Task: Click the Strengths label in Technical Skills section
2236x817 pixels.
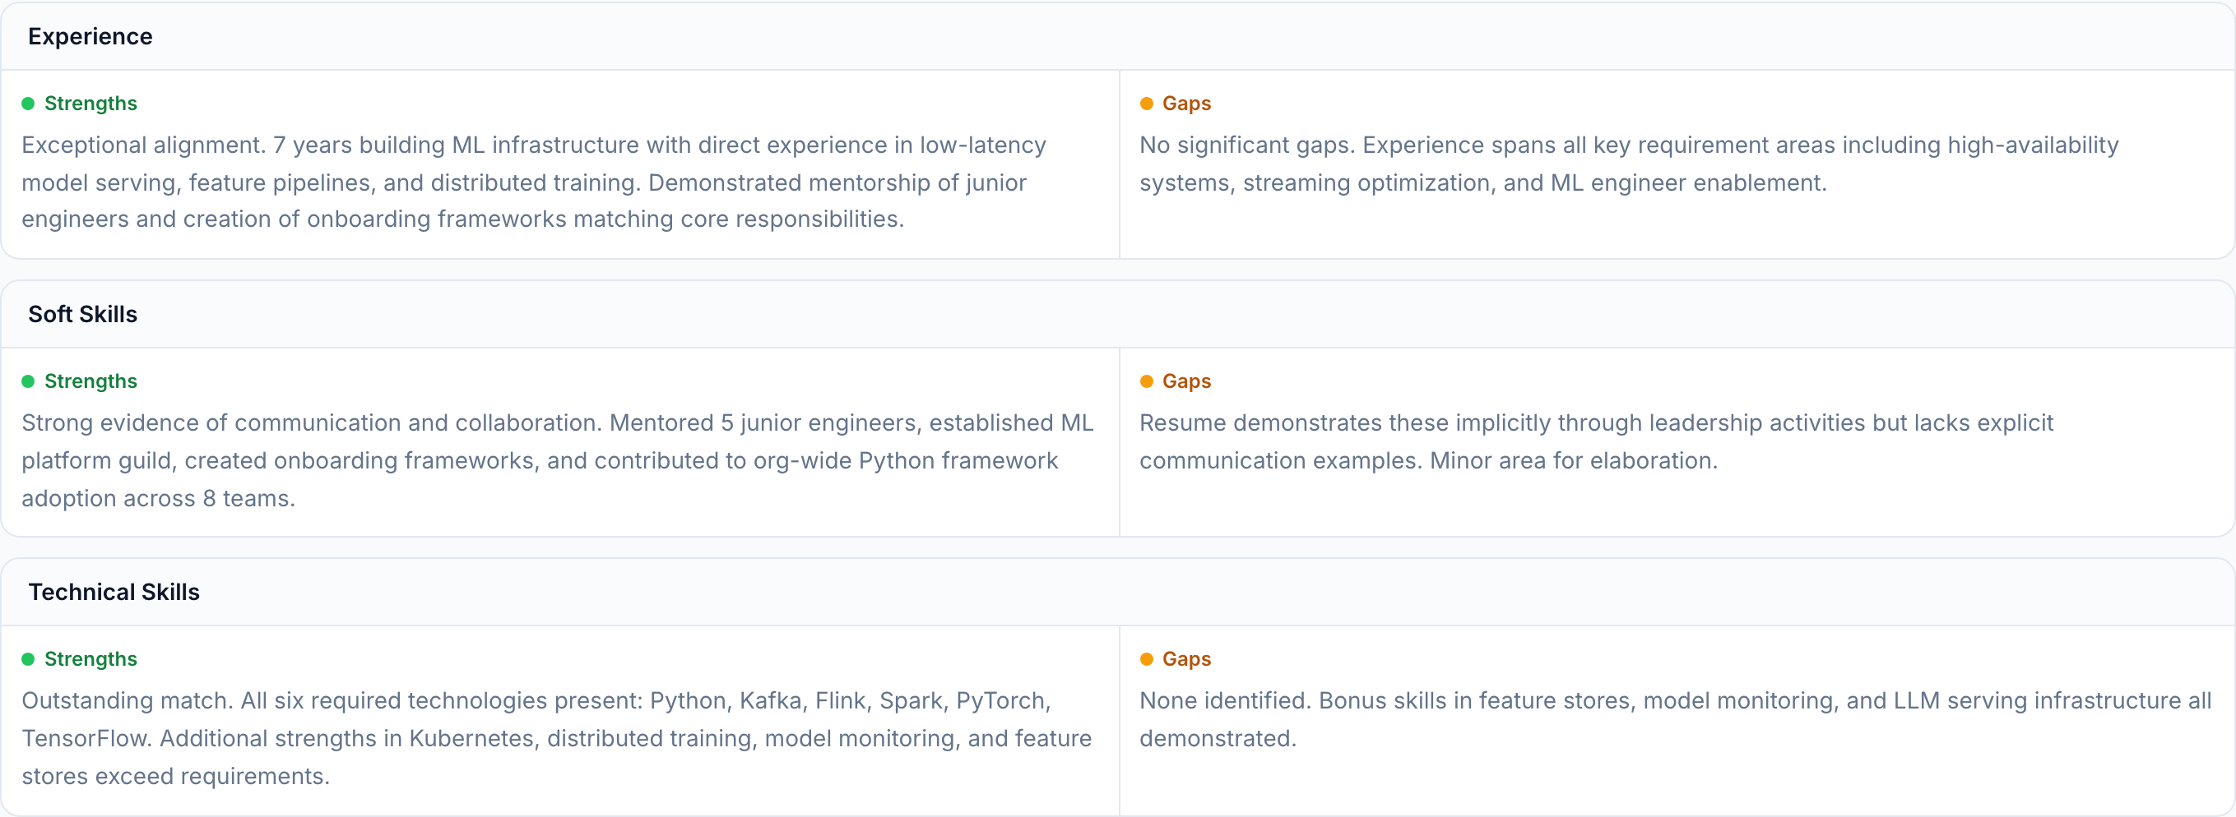Action: (x=90, y=659)
